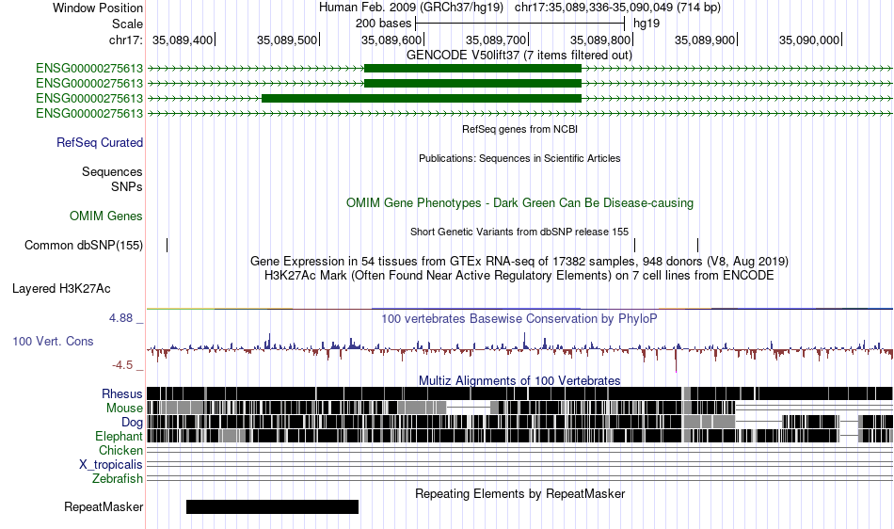Click the Rhesus alignment label
894x529 pixels.
(122, 393)
